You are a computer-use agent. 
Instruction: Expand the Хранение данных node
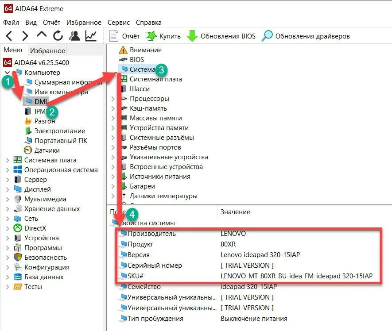click(x=7, y=209)
